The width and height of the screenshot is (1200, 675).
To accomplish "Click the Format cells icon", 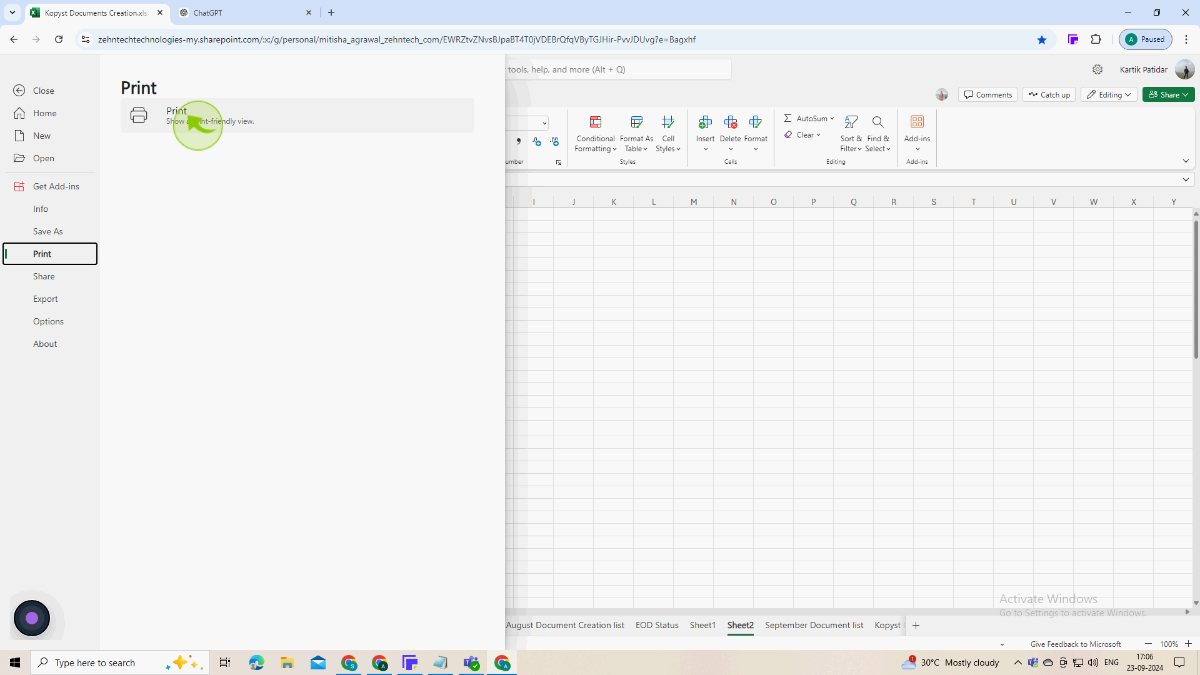I will click(756, 122).
